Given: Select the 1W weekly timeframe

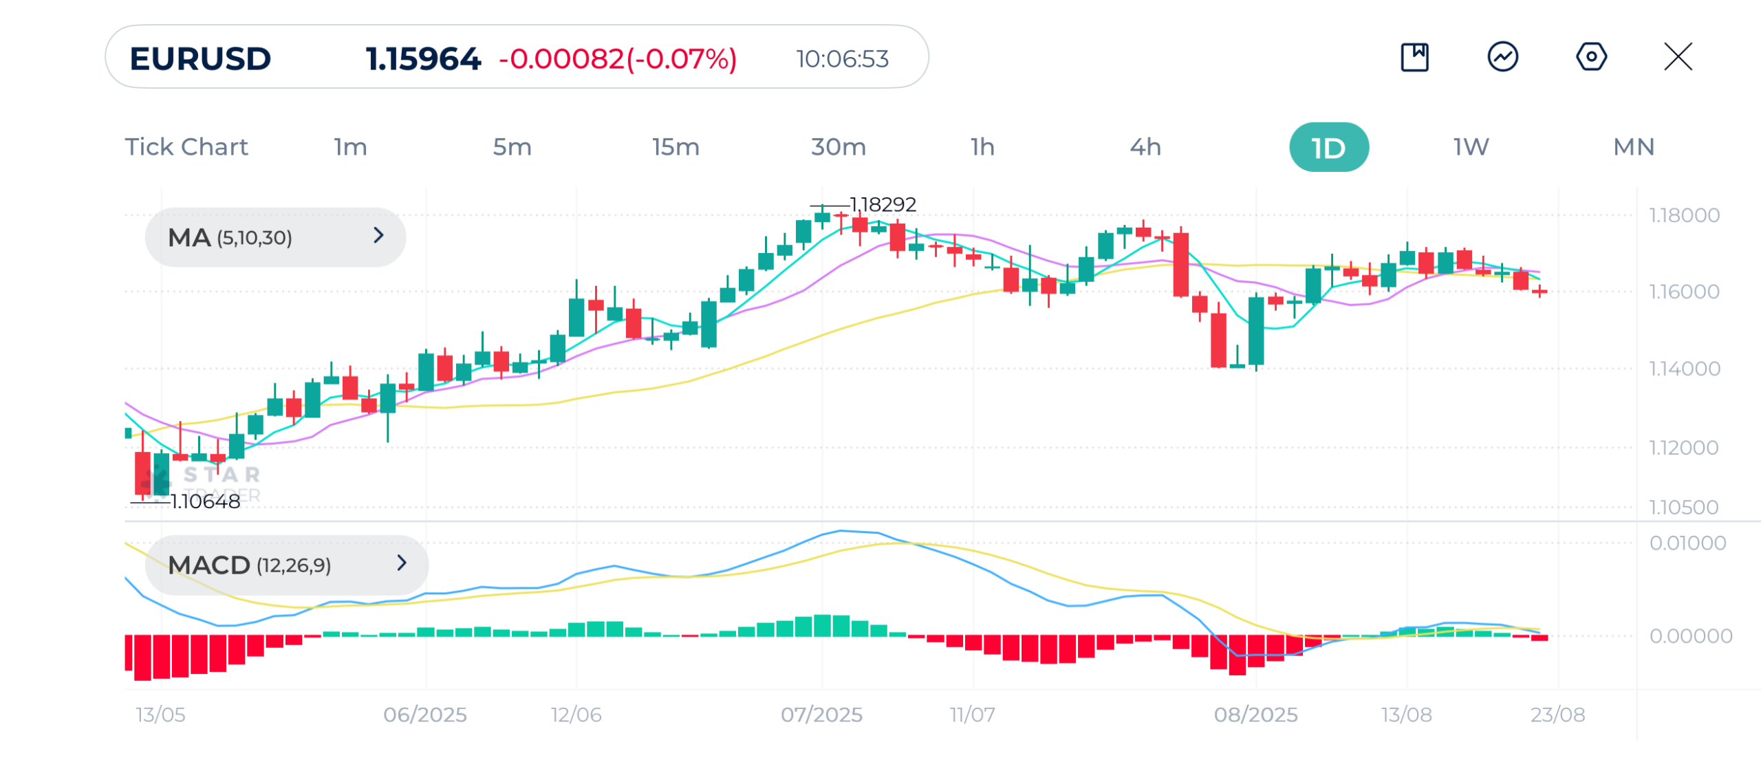Looking at the screenshot, I should pos(1471,147).
